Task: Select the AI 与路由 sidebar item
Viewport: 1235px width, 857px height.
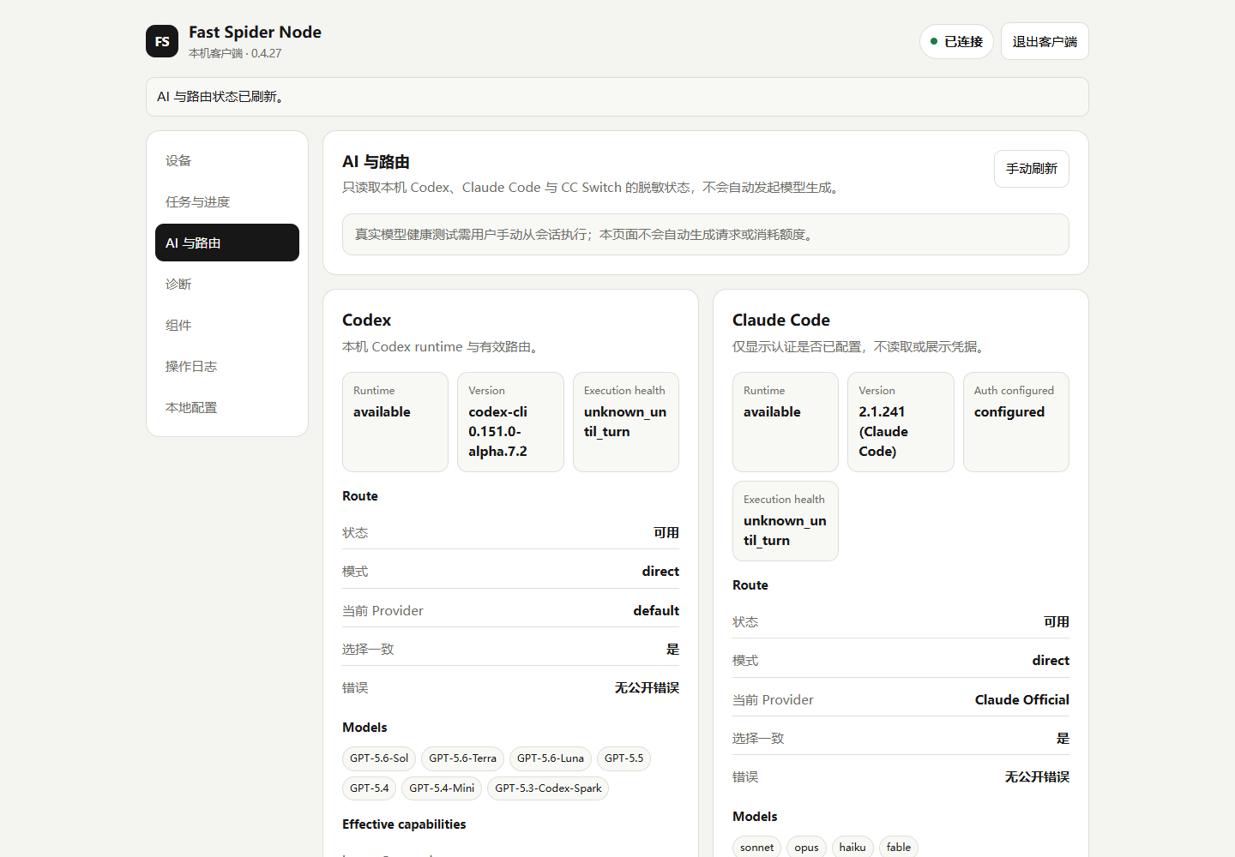Action: pyautogui.click(x=227, y=243)
